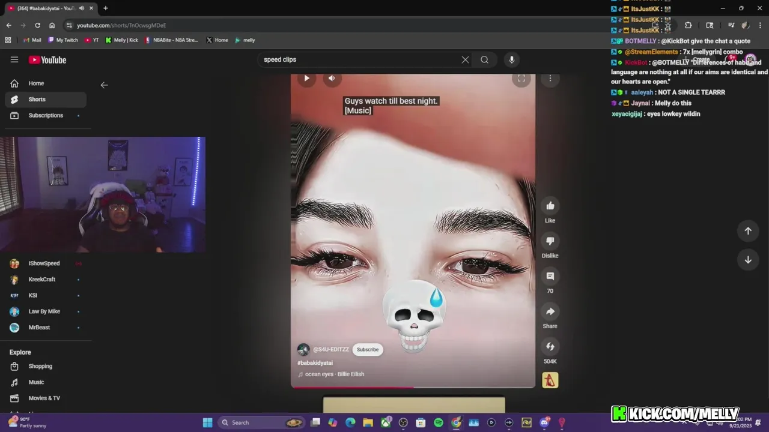Open Home in YouTube sidebar
This screenshot has height=432, width=769.
click(x=46, y=83)
